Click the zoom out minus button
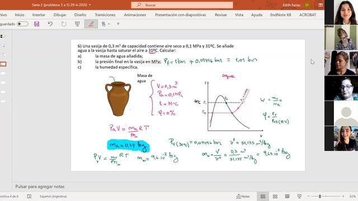358x201 pixels. pos(308,196)
